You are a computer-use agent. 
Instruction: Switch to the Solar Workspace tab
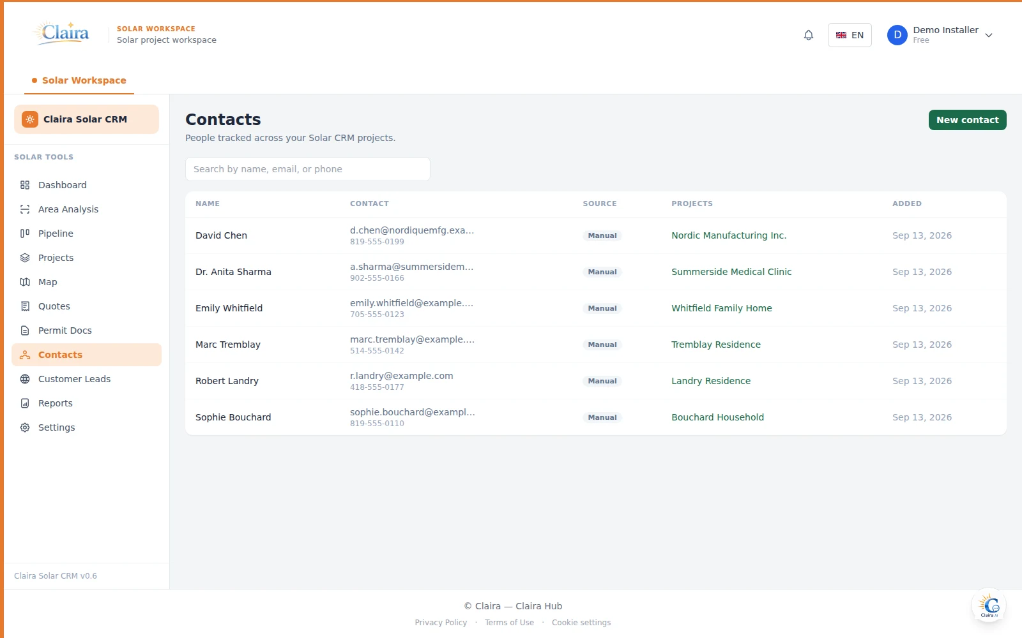click(x=79, y=80)
